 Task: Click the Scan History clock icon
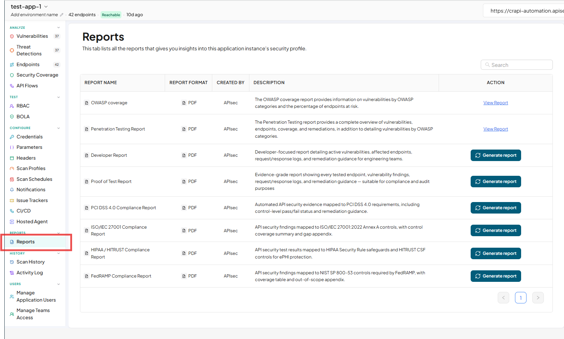(12, 262)
